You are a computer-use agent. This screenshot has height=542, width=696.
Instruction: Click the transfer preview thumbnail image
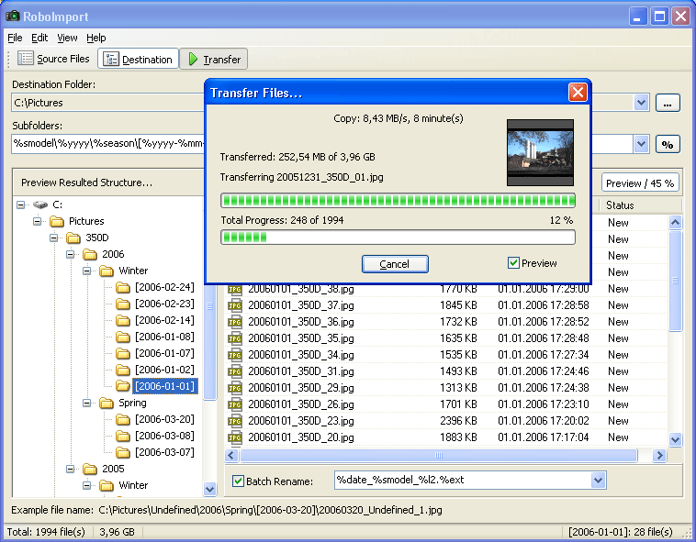pyautogui.click(x=540, y=153)
